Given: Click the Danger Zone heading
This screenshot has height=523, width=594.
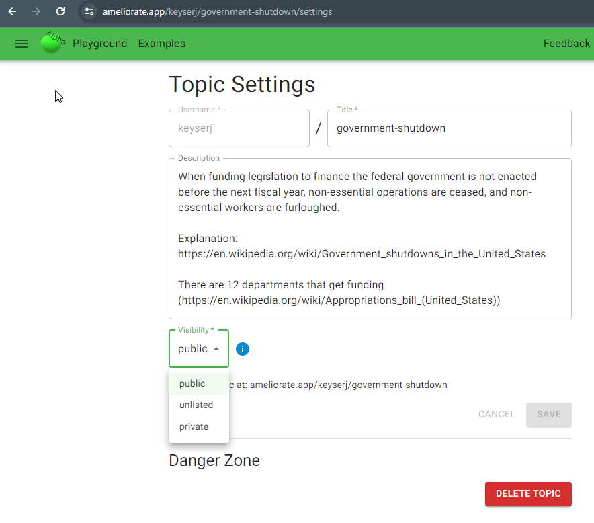Looking at the screenshot, I should [214, 460].
